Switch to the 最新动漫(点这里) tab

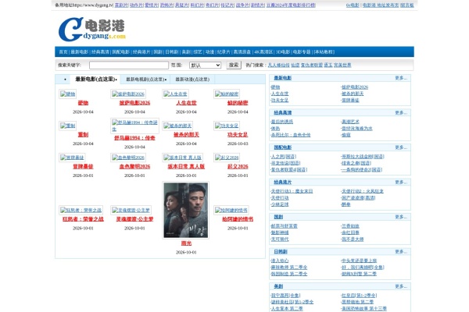[x=192, y=80]
